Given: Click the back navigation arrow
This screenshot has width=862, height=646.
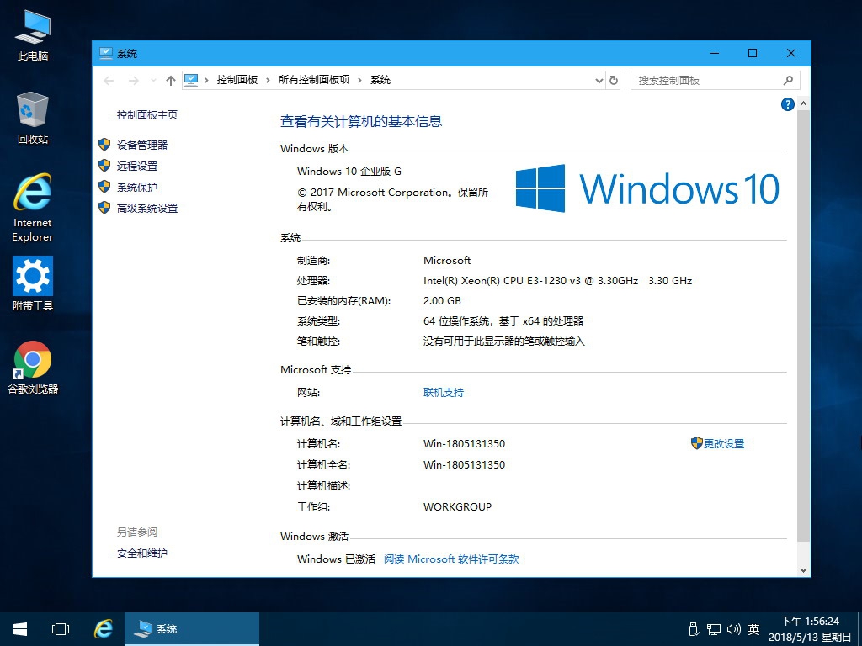Looking at the screenshot, I should [109, 81].
